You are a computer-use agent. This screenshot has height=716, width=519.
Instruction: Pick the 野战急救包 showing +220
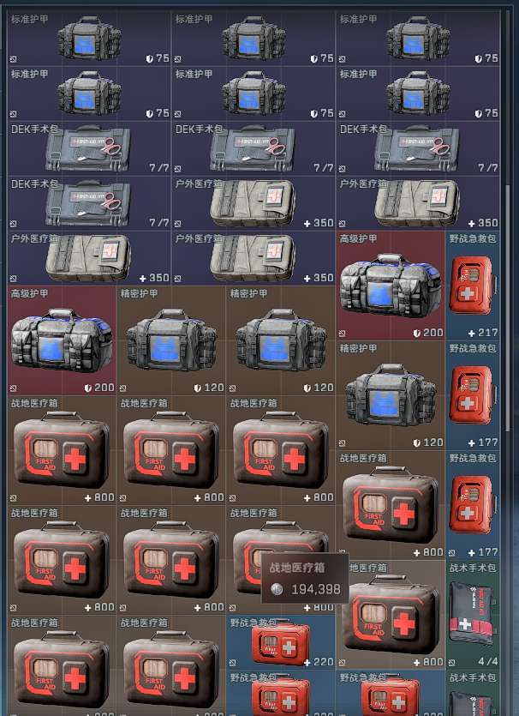coord(280,641)
